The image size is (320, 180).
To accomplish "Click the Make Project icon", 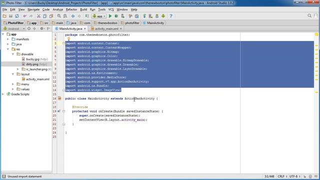I will [x=87, y=16].
